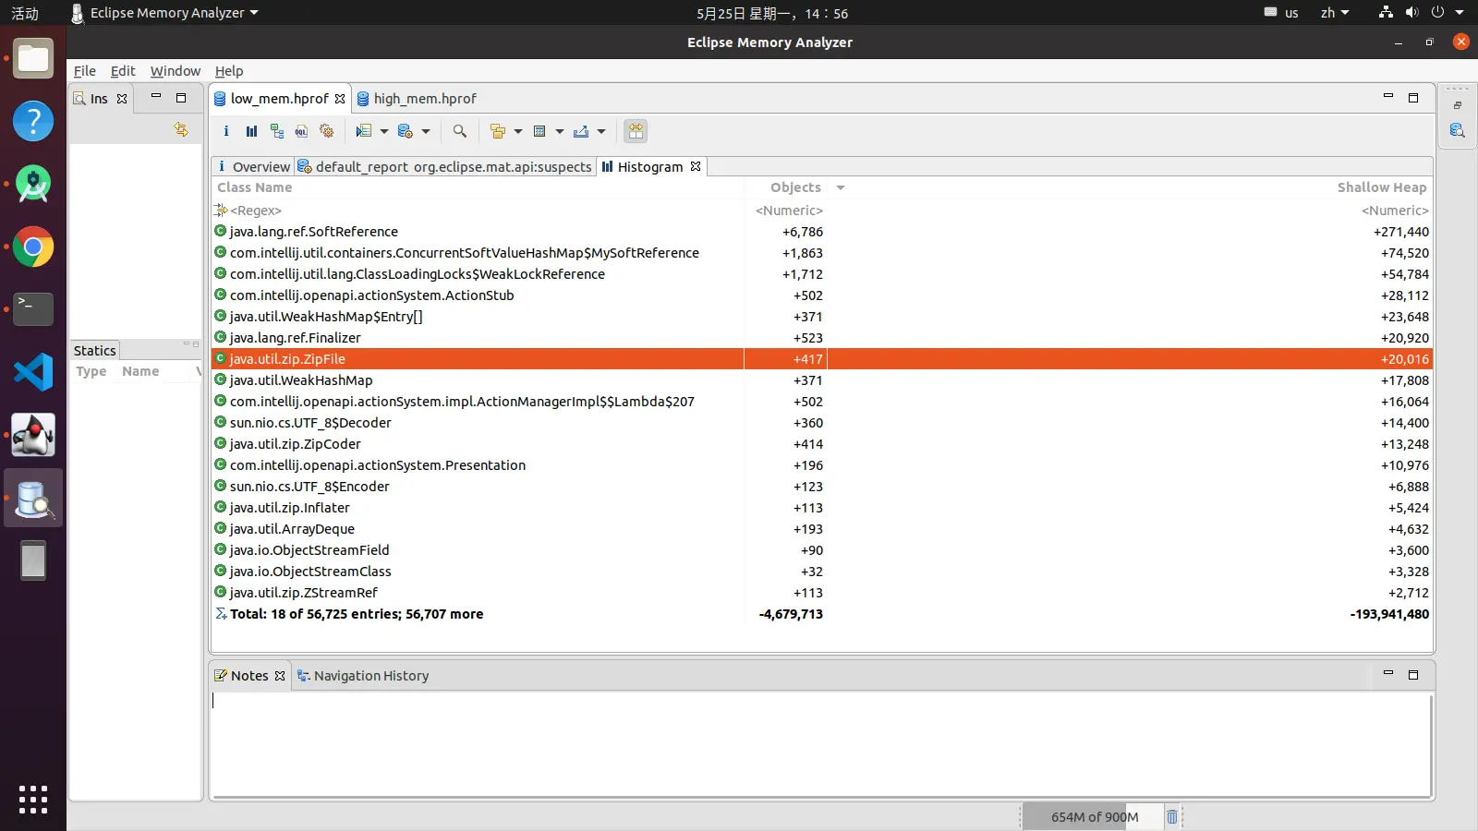Select the java.util.ArrayDeque row

(822, 529)
